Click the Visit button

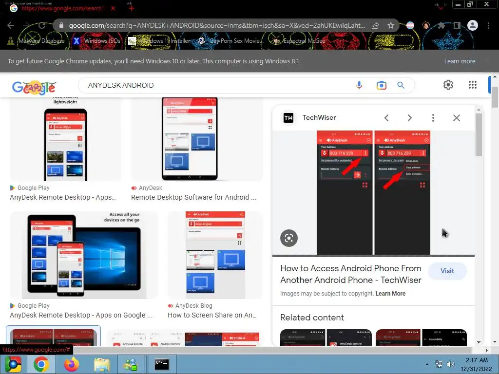pos(447,271)
